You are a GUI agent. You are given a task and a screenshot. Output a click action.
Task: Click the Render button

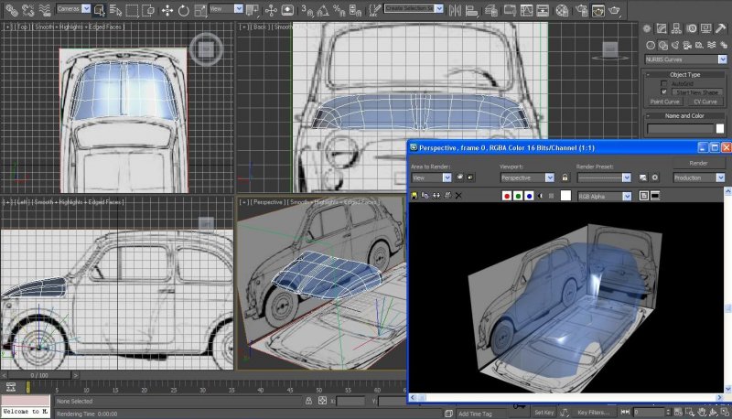pos(698,163)
